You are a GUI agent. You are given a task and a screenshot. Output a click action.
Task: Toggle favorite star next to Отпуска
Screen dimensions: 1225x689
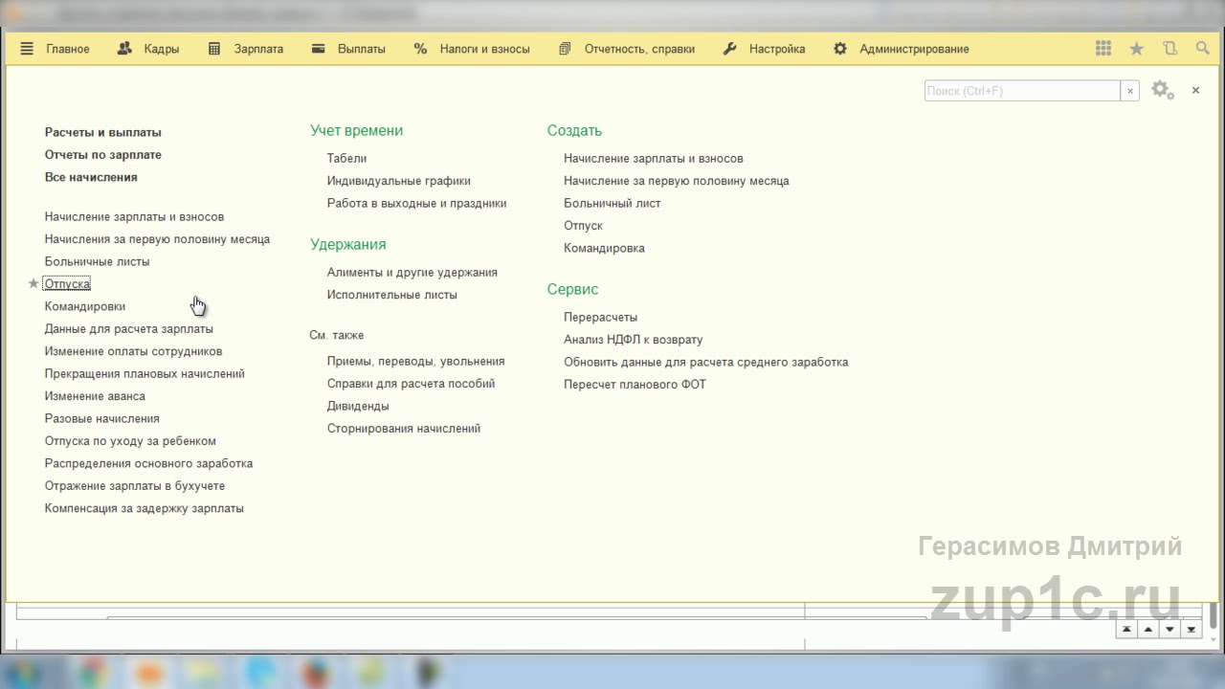pyautogui.click(x=33, y=283)
